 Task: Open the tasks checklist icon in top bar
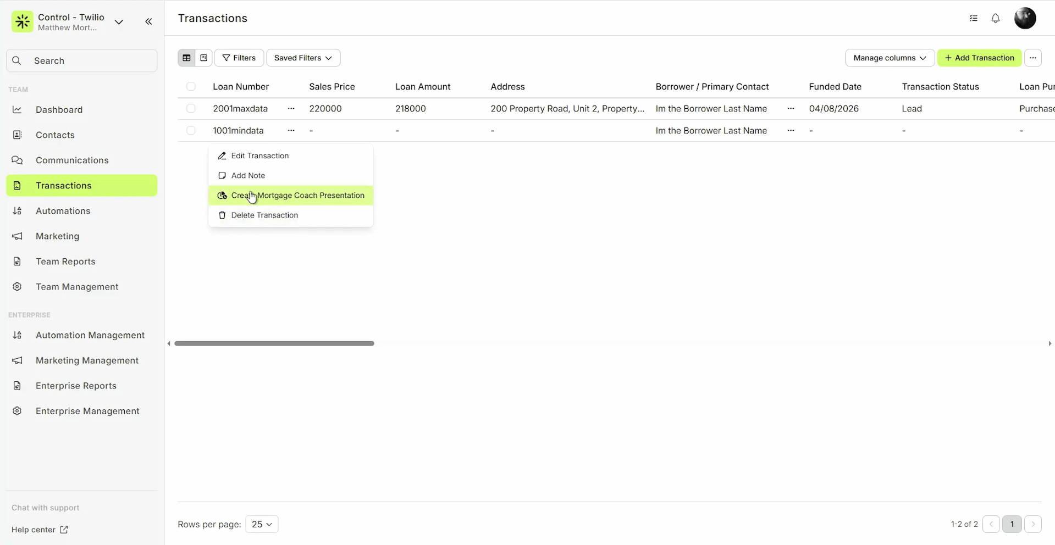pyautogui.click(x=973, y=18)
